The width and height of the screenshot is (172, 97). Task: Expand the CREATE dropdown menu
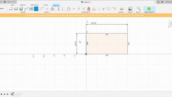coord(23,12)
